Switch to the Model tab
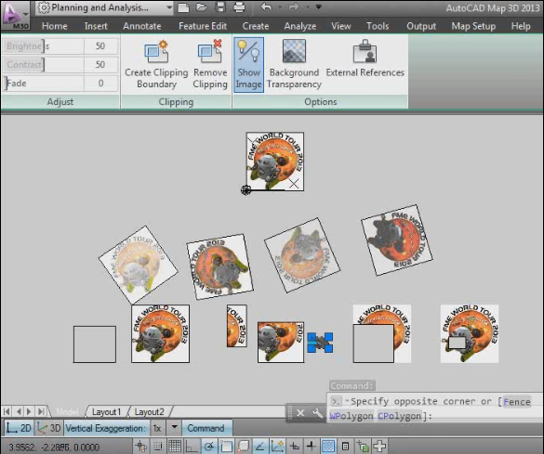Image resolution: width=544 pixels, height=454 pixels. (68, 412)
